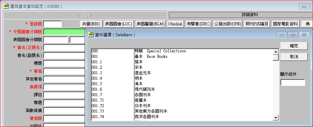Image resolution: width=313 pixels, height=127 pixels.
Task: Click the 標題 input field
Action: [x=64, y=63]
